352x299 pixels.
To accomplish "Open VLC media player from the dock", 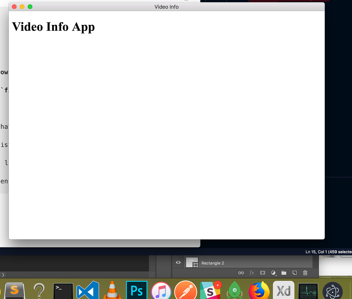I will click(x=112, y=290).
